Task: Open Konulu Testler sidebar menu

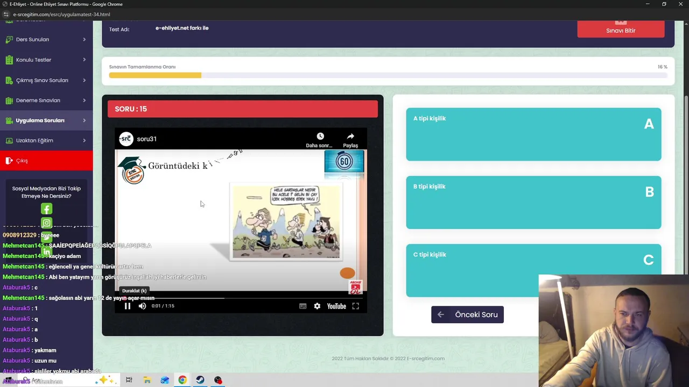Action: [46, 60]
